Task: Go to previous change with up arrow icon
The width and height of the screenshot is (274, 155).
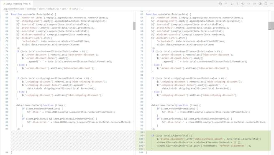Action: tap(226, 4)
